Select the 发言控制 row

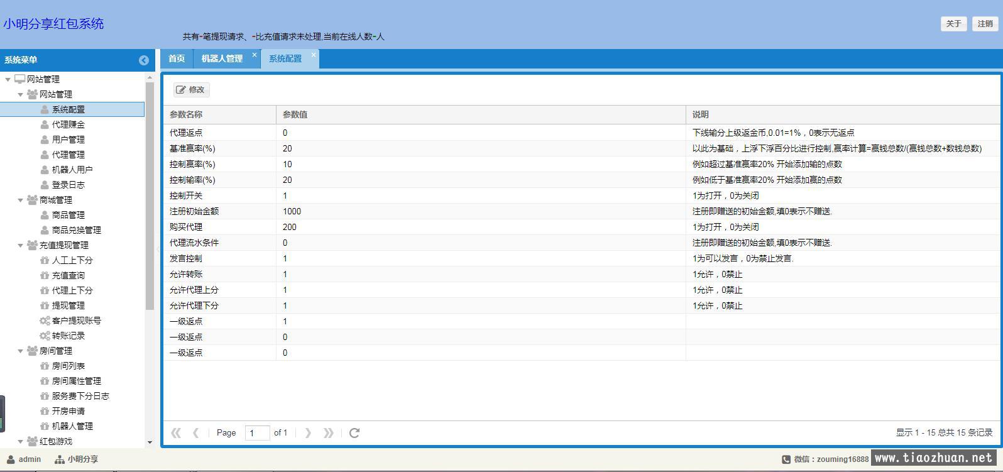(581, 258)
